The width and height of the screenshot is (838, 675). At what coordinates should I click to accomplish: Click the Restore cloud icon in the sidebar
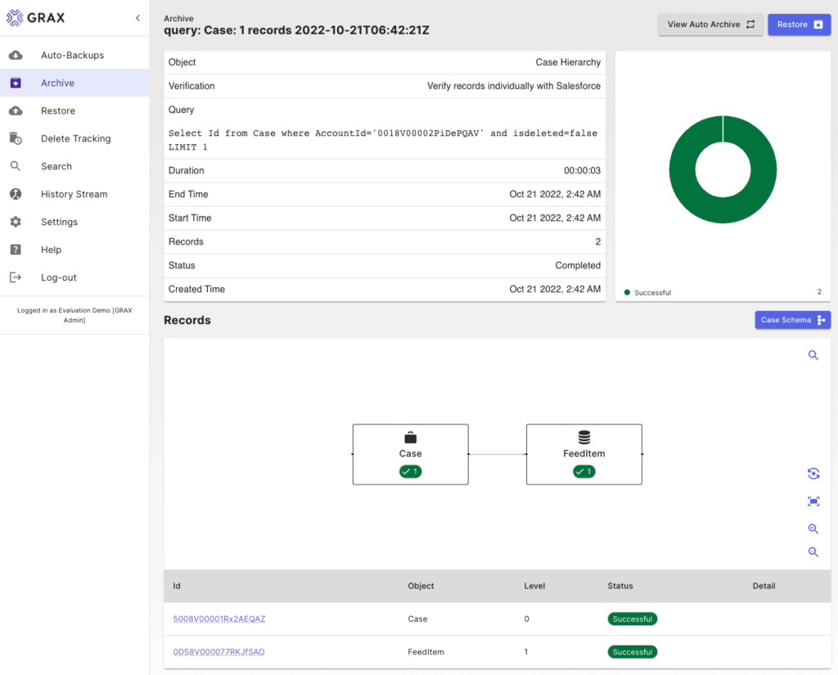[16, 110]
